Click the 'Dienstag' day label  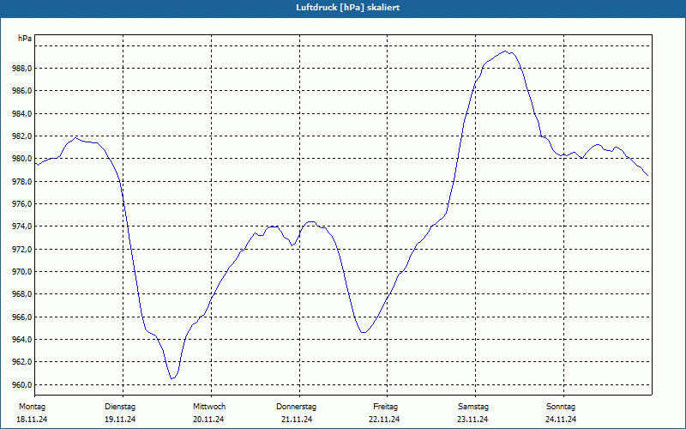click(x=120, y=407)
